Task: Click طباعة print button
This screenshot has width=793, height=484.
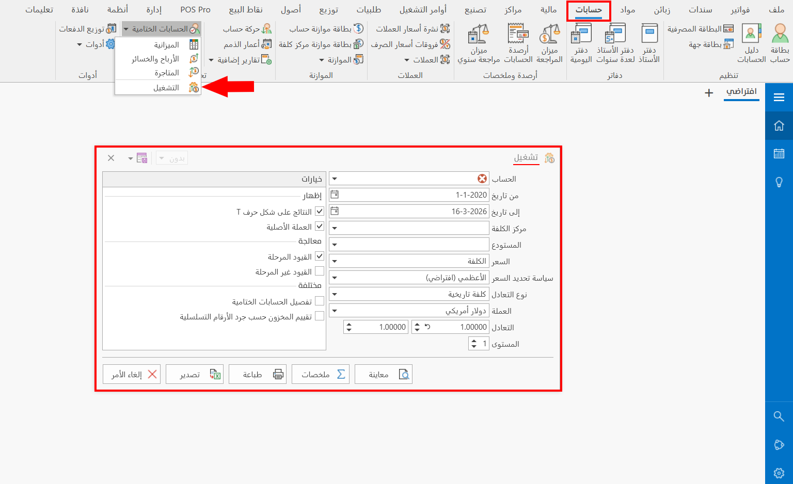Action: tap(258, 374)
